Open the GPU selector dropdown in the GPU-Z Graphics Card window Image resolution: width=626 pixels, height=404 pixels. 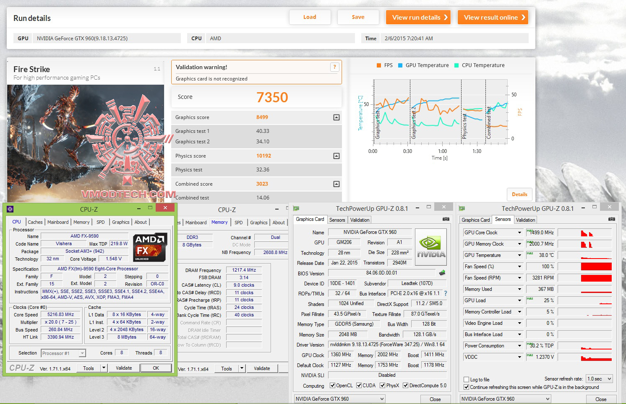tap(339, 399)
